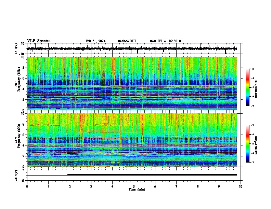
Task: Click the "-3" value on the ch.1 color bar
Action: click(x=253, y=69)
